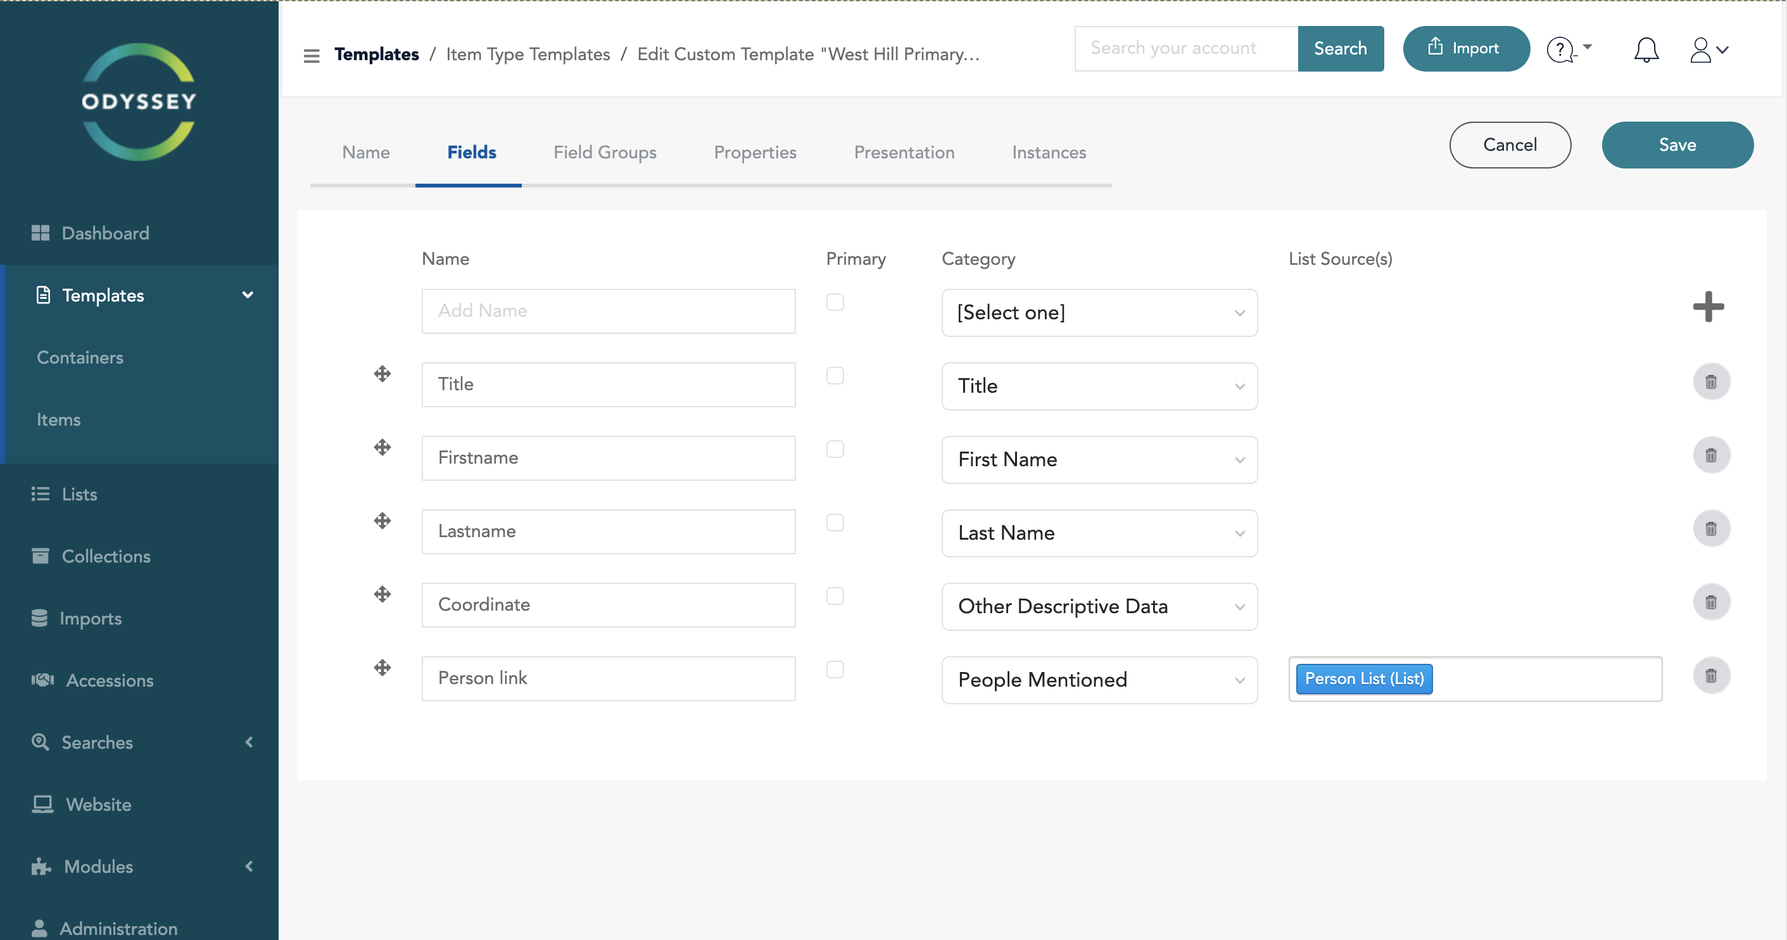Open the notifications bell
1787x940 pixels.
pyautogui.click(x=1646, y=50)
